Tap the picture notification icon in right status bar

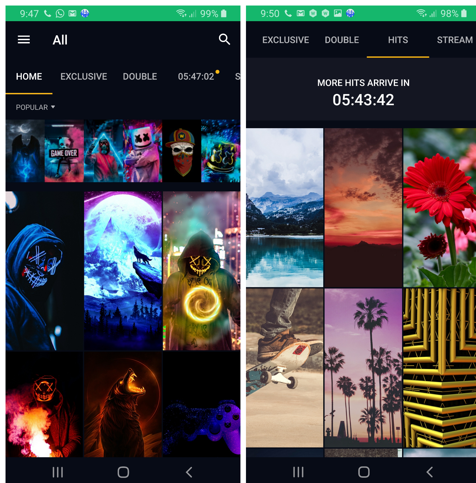pyautogui.click(x=338, y=13)
